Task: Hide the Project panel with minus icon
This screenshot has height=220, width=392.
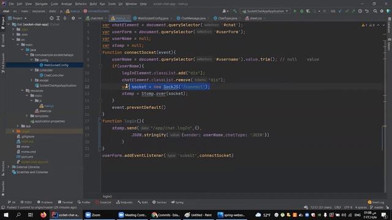Action: point(80,18)
